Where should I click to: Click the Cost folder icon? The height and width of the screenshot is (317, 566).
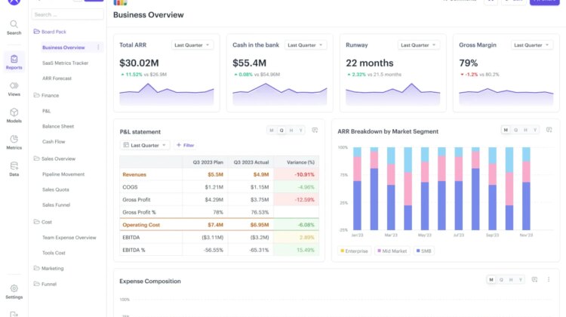coord(36,222)
